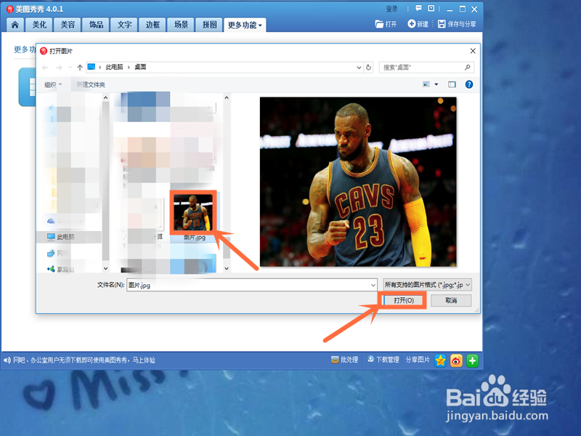Open 批处理 in the status bar
This screenshot has height=436, width=581.
coord(344,360)
